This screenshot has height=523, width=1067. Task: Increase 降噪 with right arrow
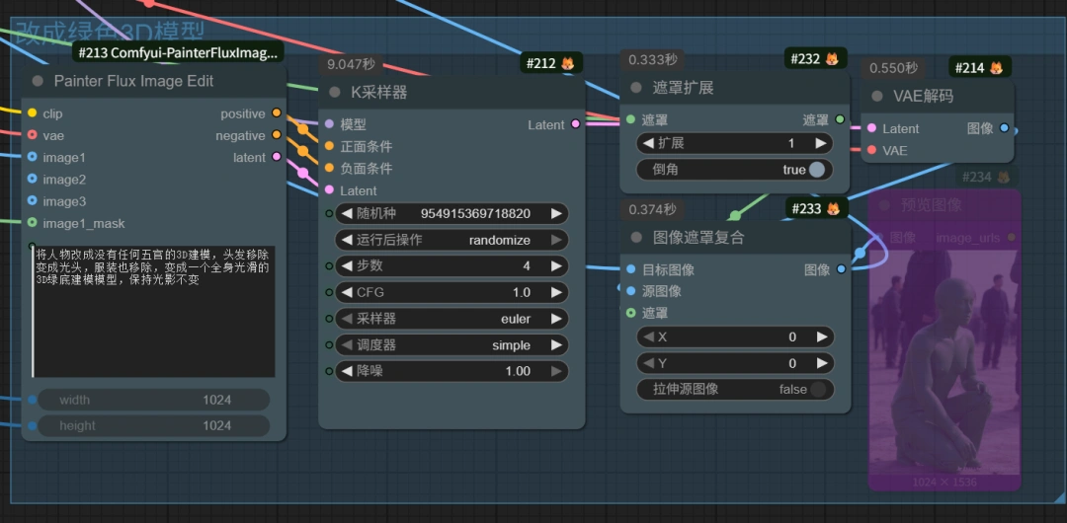coord(556,371)
